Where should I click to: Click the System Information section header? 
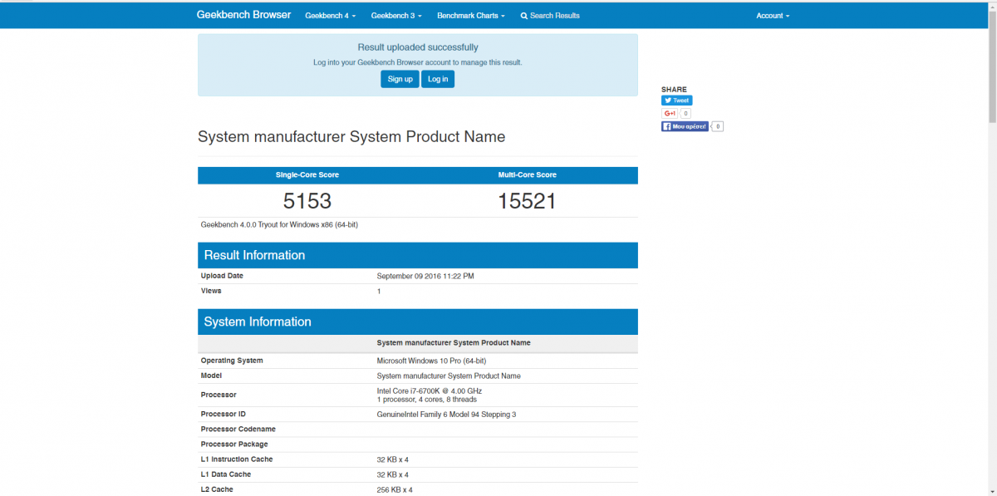point(418,322)
